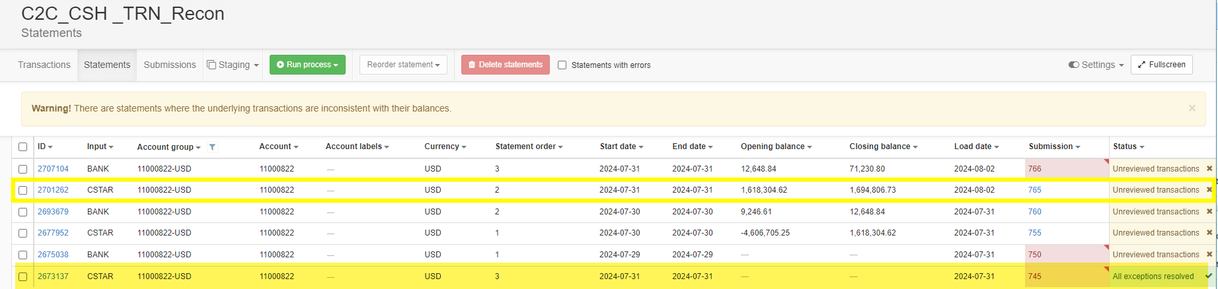
Task: Click opening balance -4,606,705.25
Action: coord(765,233)
